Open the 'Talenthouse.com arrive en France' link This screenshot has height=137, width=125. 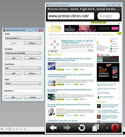tap(62, 121)
